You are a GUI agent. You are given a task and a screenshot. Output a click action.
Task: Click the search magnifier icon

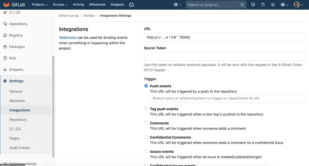(242, 4)
